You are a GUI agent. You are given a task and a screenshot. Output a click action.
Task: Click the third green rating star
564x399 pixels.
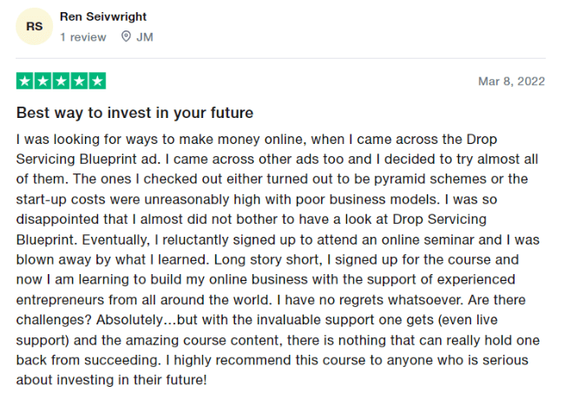(61, 81)
